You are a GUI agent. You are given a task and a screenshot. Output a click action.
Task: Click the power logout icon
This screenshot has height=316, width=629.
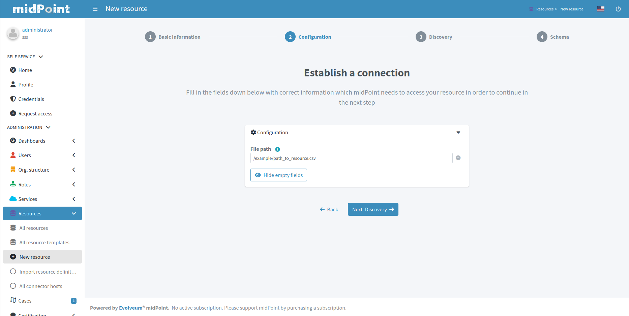coord(618,9)
